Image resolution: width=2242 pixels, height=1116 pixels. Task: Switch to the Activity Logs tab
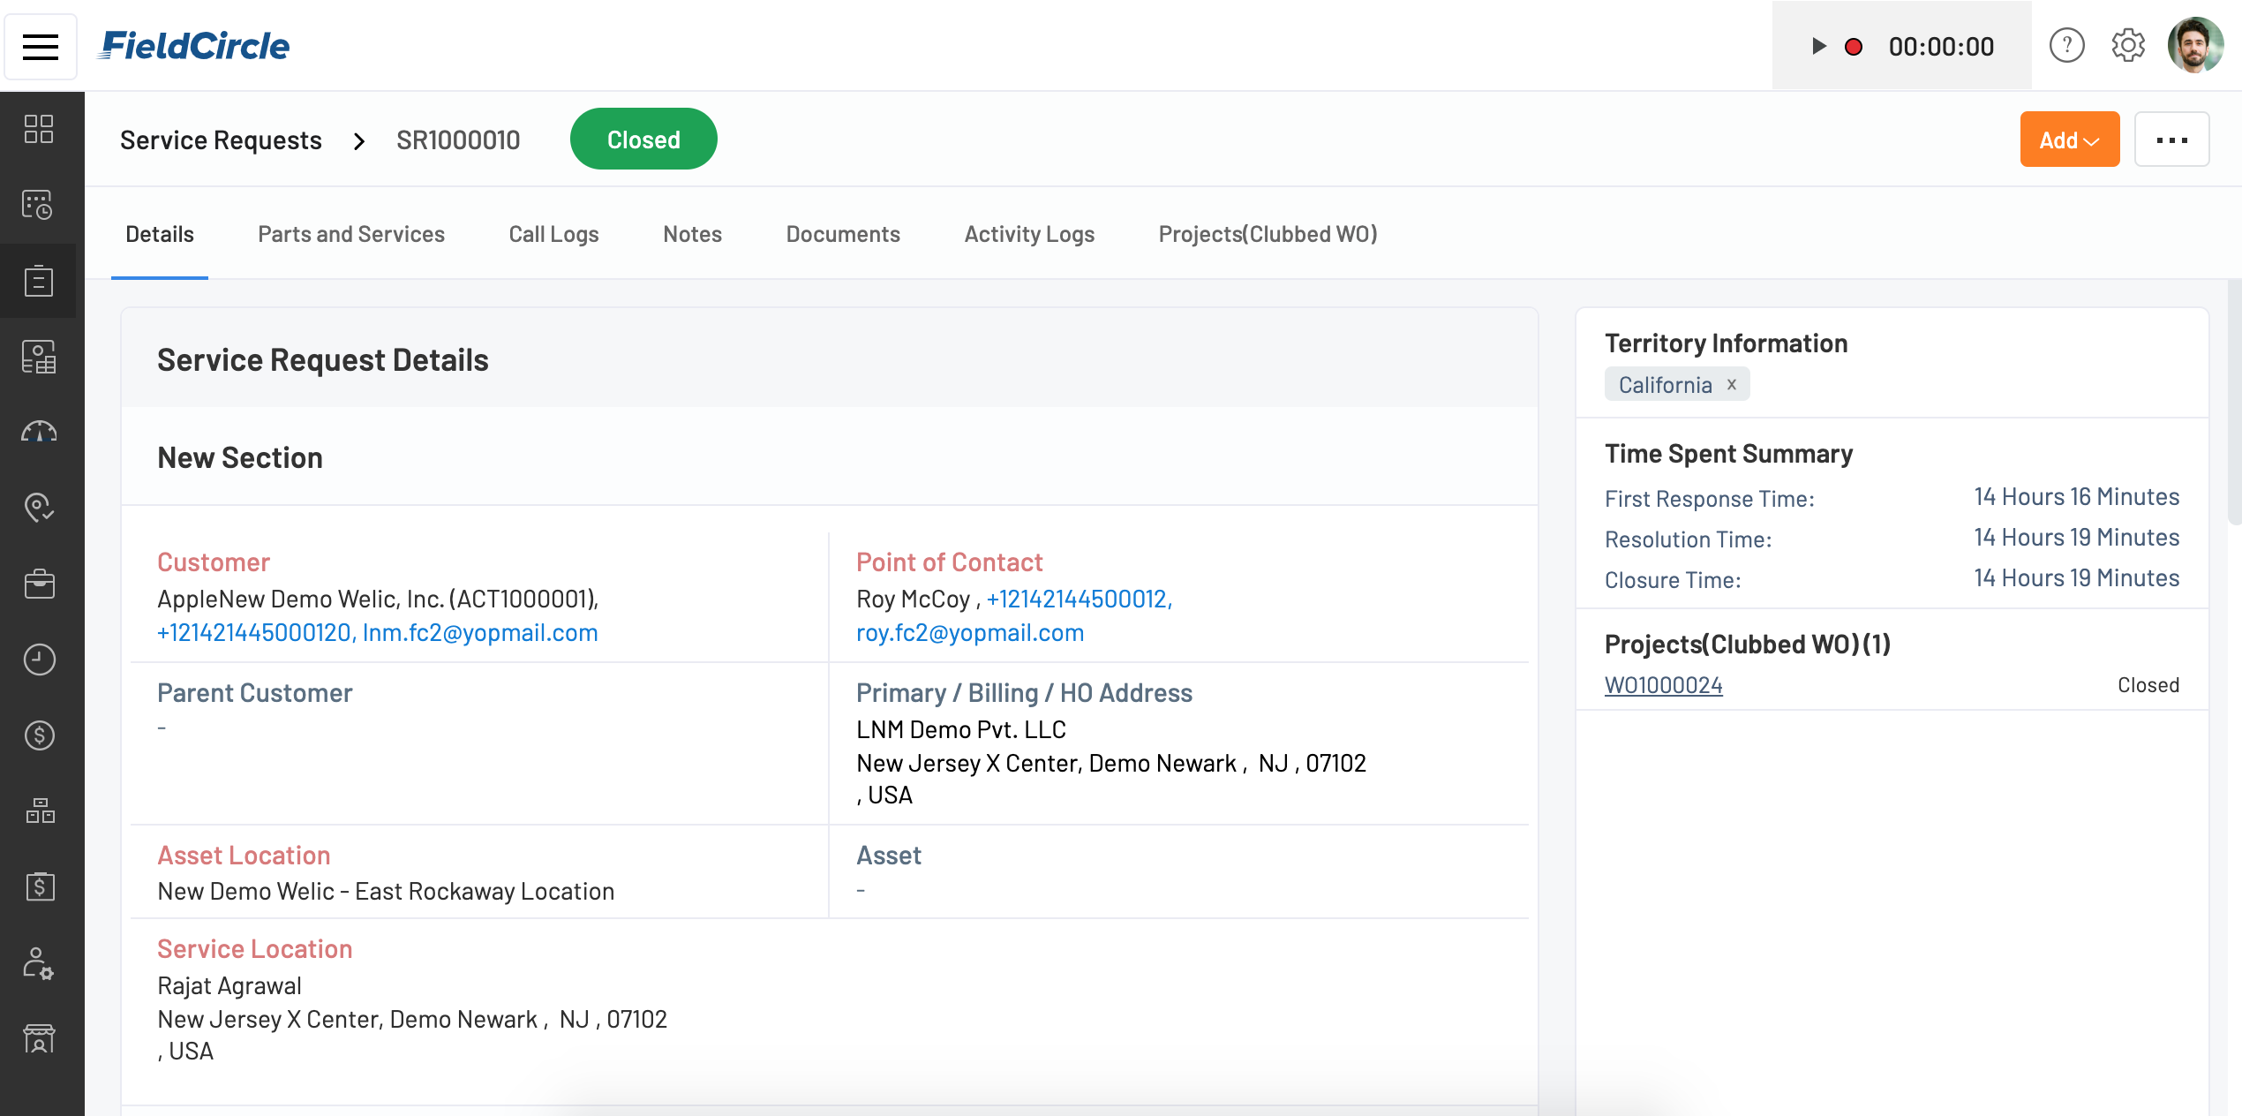[1029, 234]
